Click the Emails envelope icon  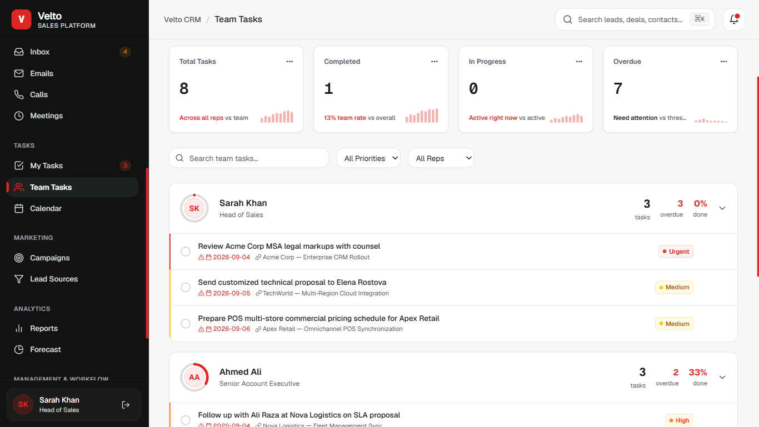tap(19, 73)
